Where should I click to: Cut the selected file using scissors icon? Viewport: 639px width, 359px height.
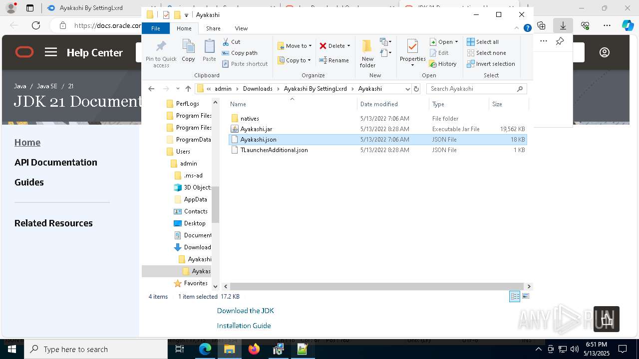tap(231, 42)
